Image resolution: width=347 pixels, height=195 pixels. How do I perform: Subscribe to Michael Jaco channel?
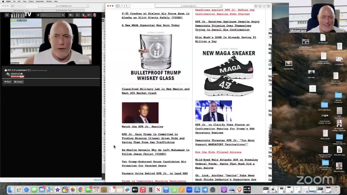pyautogui.click(x=17, y=76)
